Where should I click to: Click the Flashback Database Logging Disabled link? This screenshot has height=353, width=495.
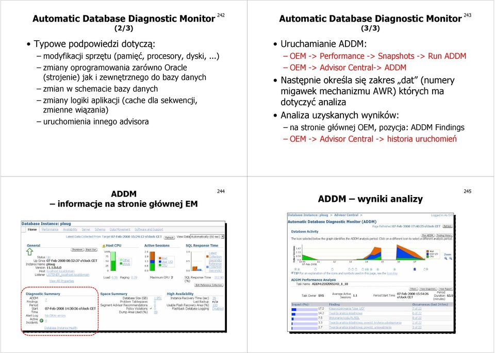tap(218, 309)
